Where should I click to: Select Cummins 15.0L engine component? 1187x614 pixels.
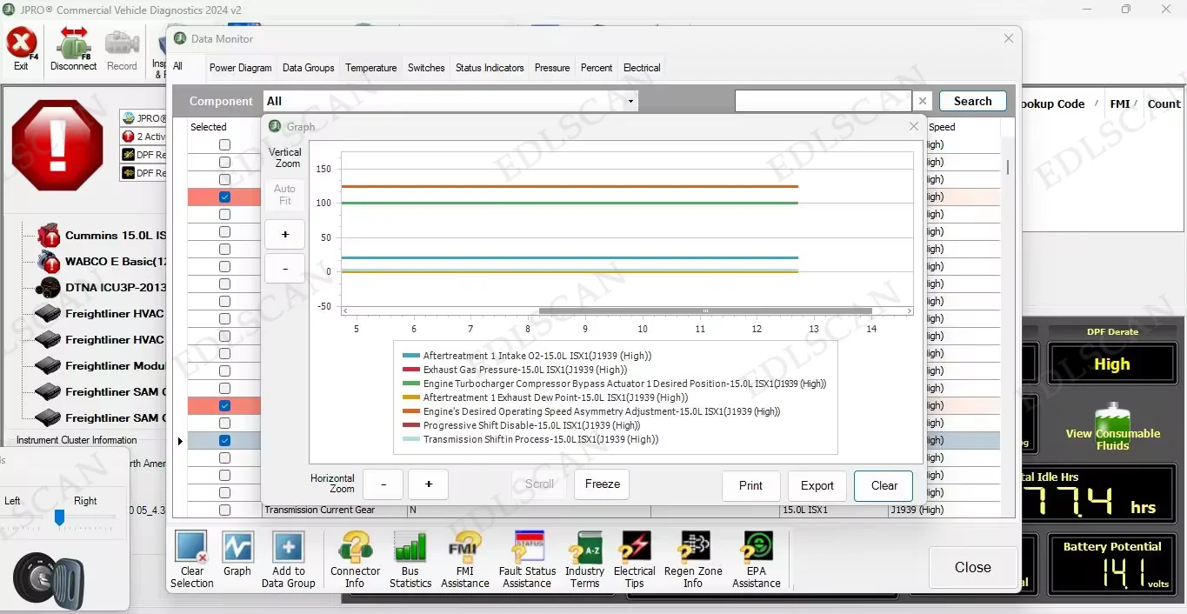pyautogui.click(x=101, y=235)
